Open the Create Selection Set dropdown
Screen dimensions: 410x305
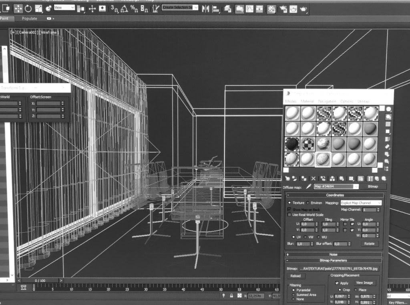click(196, 8)
